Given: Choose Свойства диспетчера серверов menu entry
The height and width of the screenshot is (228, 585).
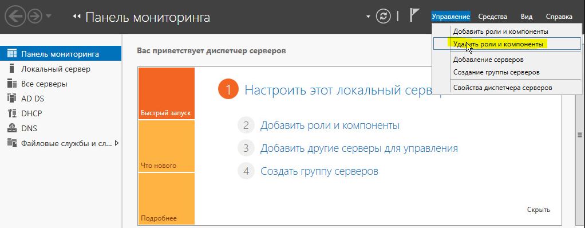Looking at the screenshot, I should (x=503, y=88).
